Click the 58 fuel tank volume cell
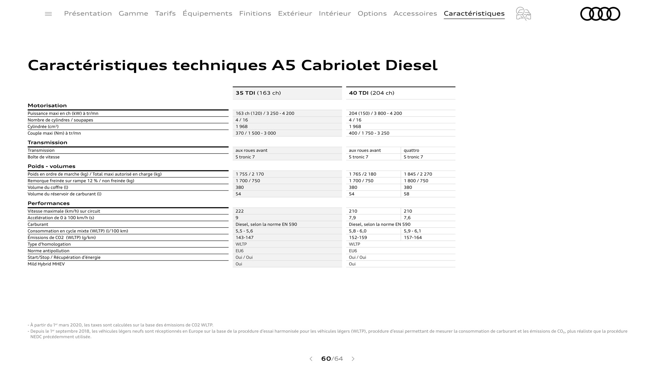The height and width of the screenshot is (373, 664). coord(428,194)
